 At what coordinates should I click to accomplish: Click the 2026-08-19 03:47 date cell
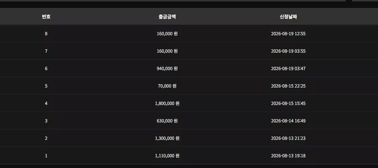coord(288,68)
